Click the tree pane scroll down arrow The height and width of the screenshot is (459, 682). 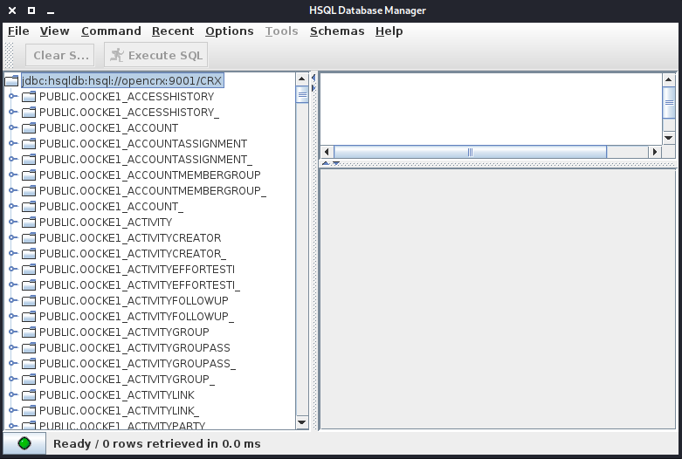pyautogui.click(x=302, y=422)
